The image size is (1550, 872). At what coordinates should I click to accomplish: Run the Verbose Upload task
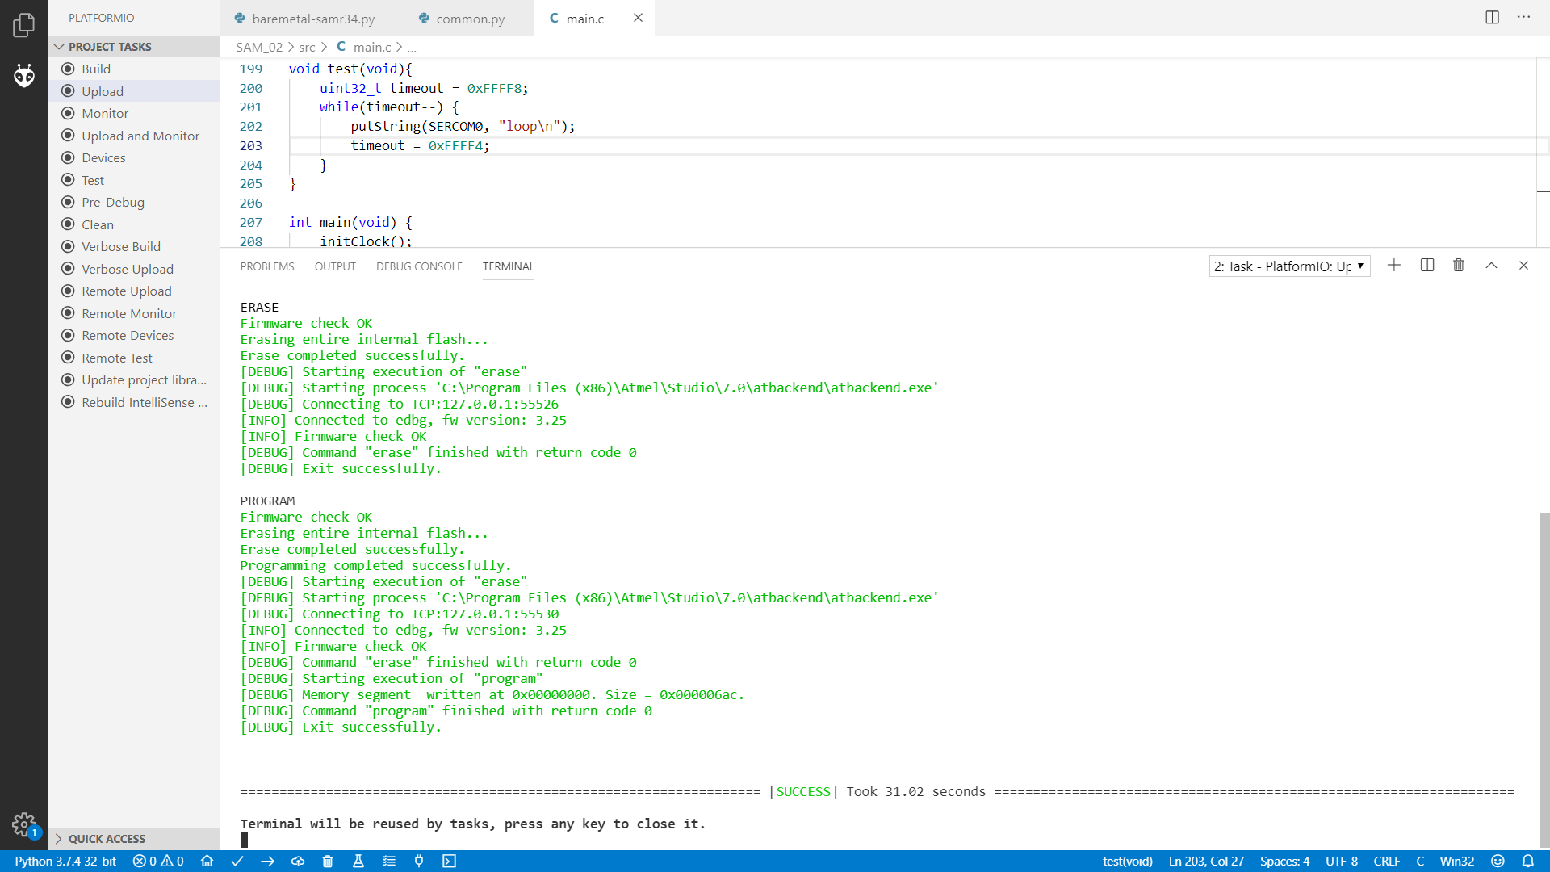click(134, 269)
